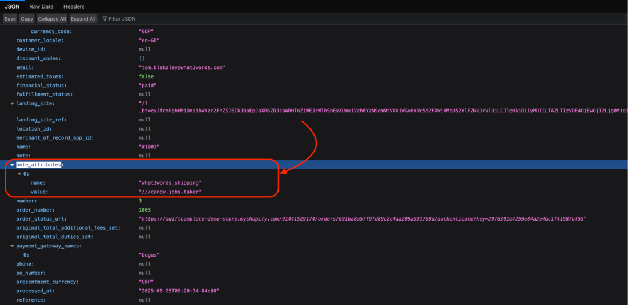Select the order_status_url key

[x=41, y=219]
